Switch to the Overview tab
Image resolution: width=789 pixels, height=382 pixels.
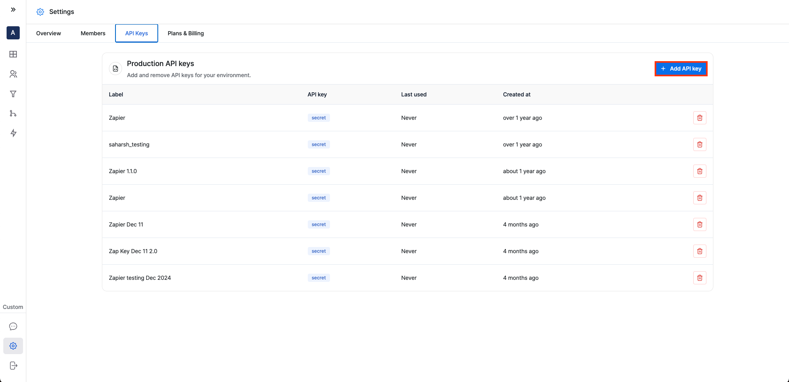(48, 33)
